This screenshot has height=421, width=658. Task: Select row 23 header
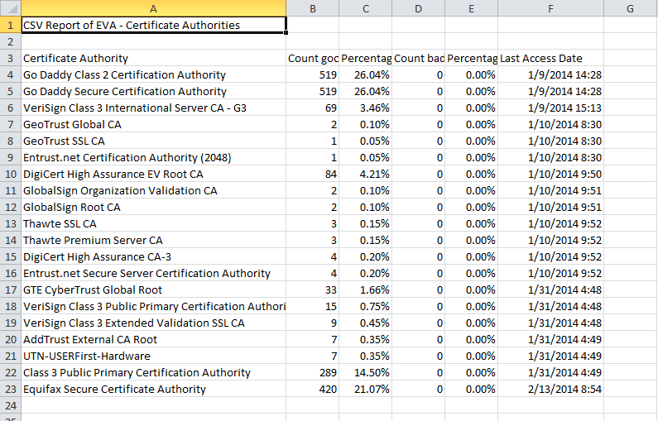coord(11,389)
